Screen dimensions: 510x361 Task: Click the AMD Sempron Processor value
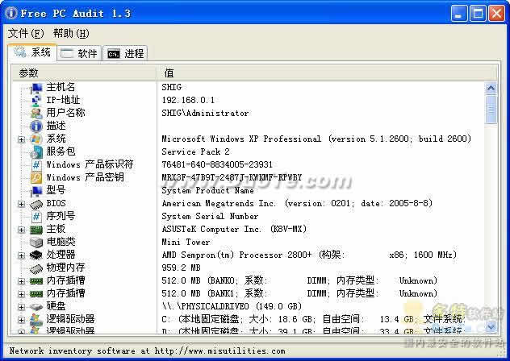309,255
